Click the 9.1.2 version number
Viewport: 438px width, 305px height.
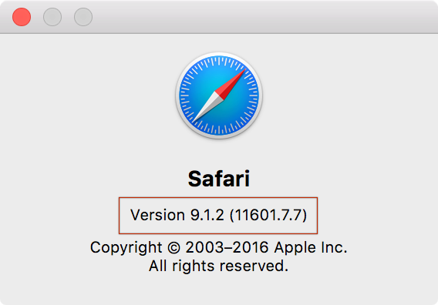[x=207, y=215]
